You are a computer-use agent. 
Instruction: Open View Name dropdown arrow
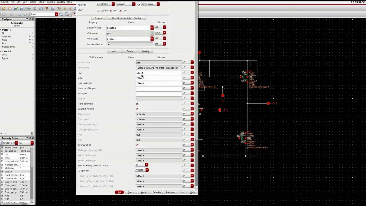[x=152, y=39]
